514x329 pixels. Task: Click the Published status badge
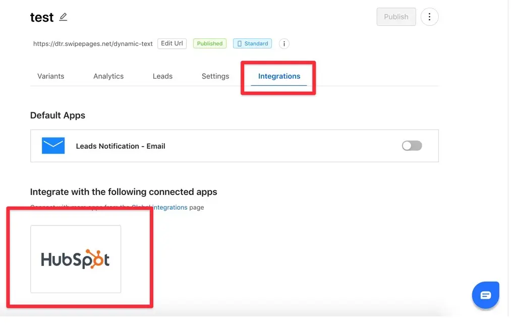click(210, 43)
